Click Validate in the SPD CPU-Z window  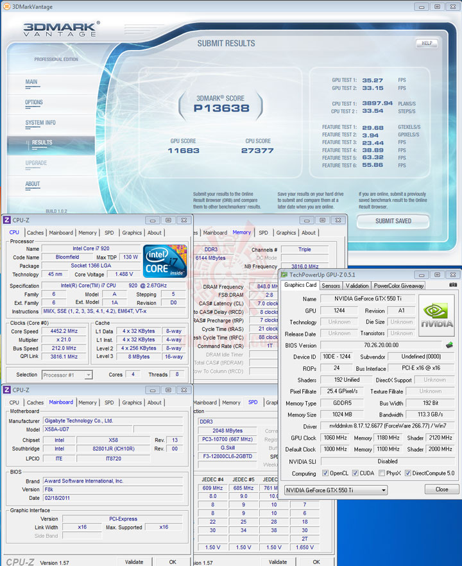278,562
